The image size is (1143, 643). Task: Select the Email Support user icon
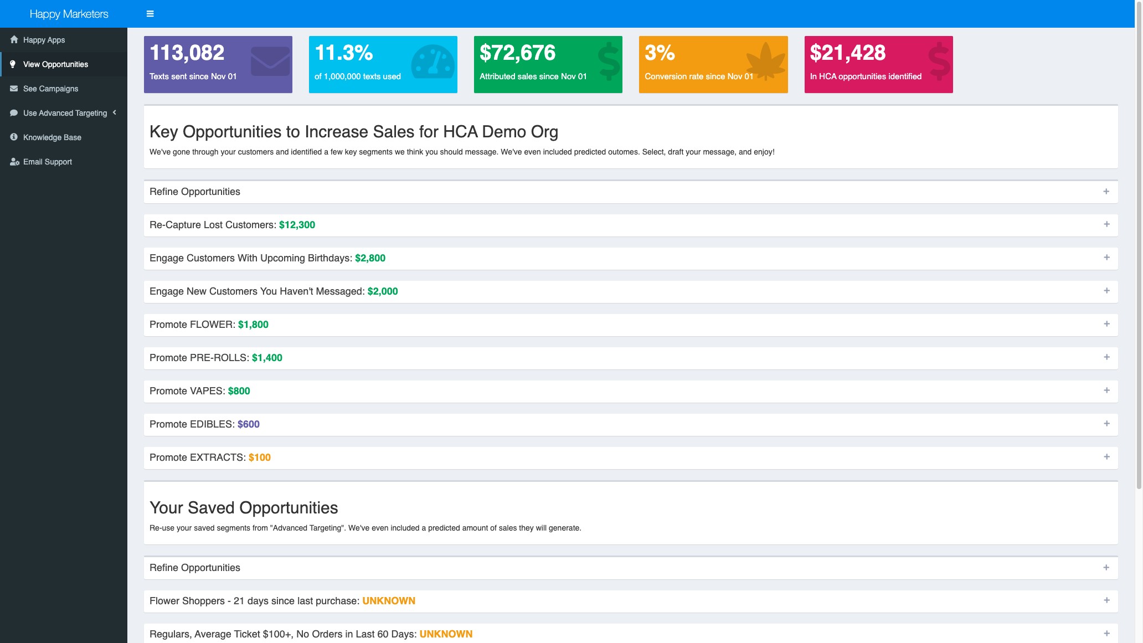[x=13, y=161]
